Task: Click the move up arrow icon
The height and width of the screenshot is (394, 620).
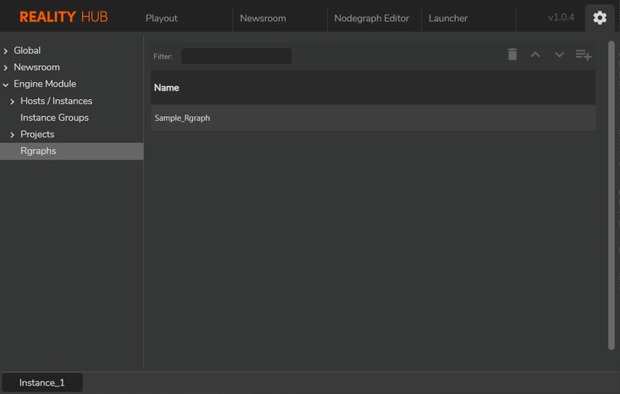Action: click(535, 54)
